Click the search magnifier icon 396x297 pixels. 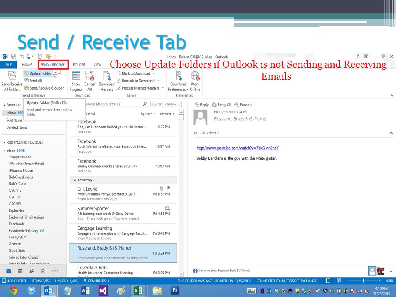145,104
